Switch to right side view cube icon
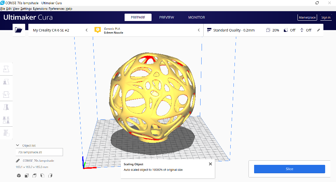Screen dimensions: 336x182 pos(50,176)
